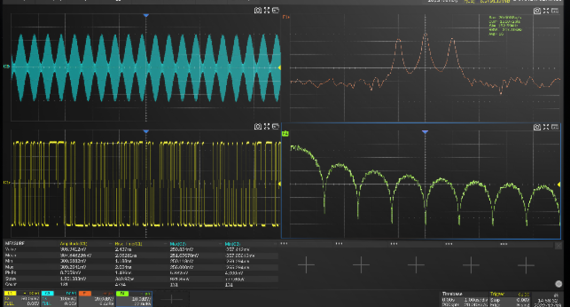The image size is (570, 307).
Task: Capture screenshot of the cyan waveform grid
Action: tap(257, 10)
